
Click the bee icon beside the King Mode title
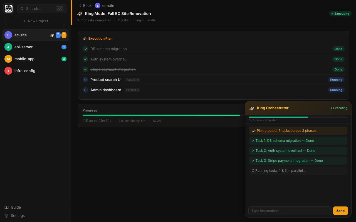pos(79,13)
